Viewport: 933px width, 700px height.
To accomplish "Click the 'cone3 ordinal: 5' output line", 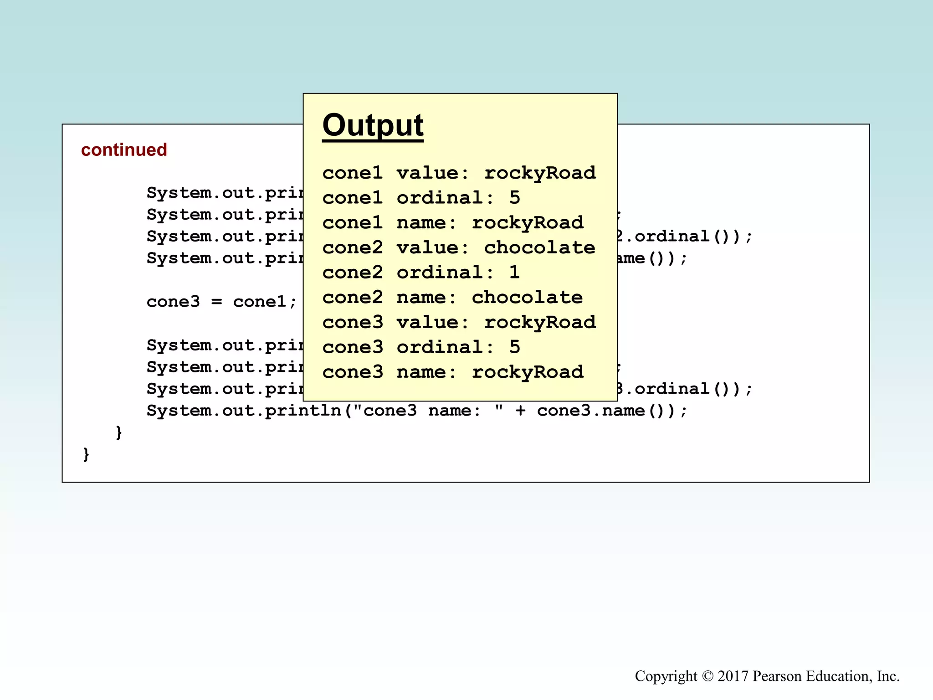I will pyautogui.click(x=421, y=347).
